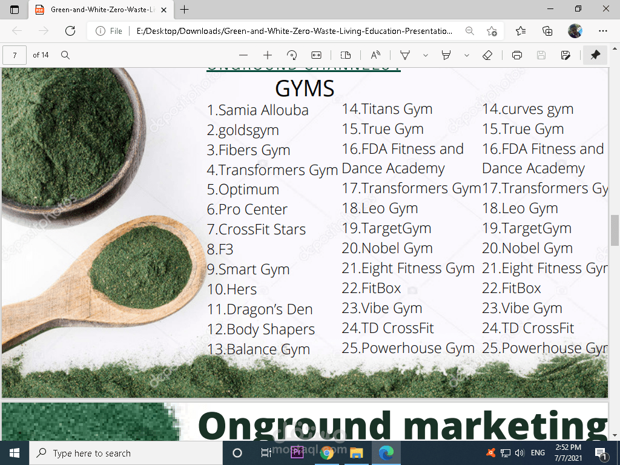620x465 pixels.
Task: Click the address bar URL
Action: 294,31
